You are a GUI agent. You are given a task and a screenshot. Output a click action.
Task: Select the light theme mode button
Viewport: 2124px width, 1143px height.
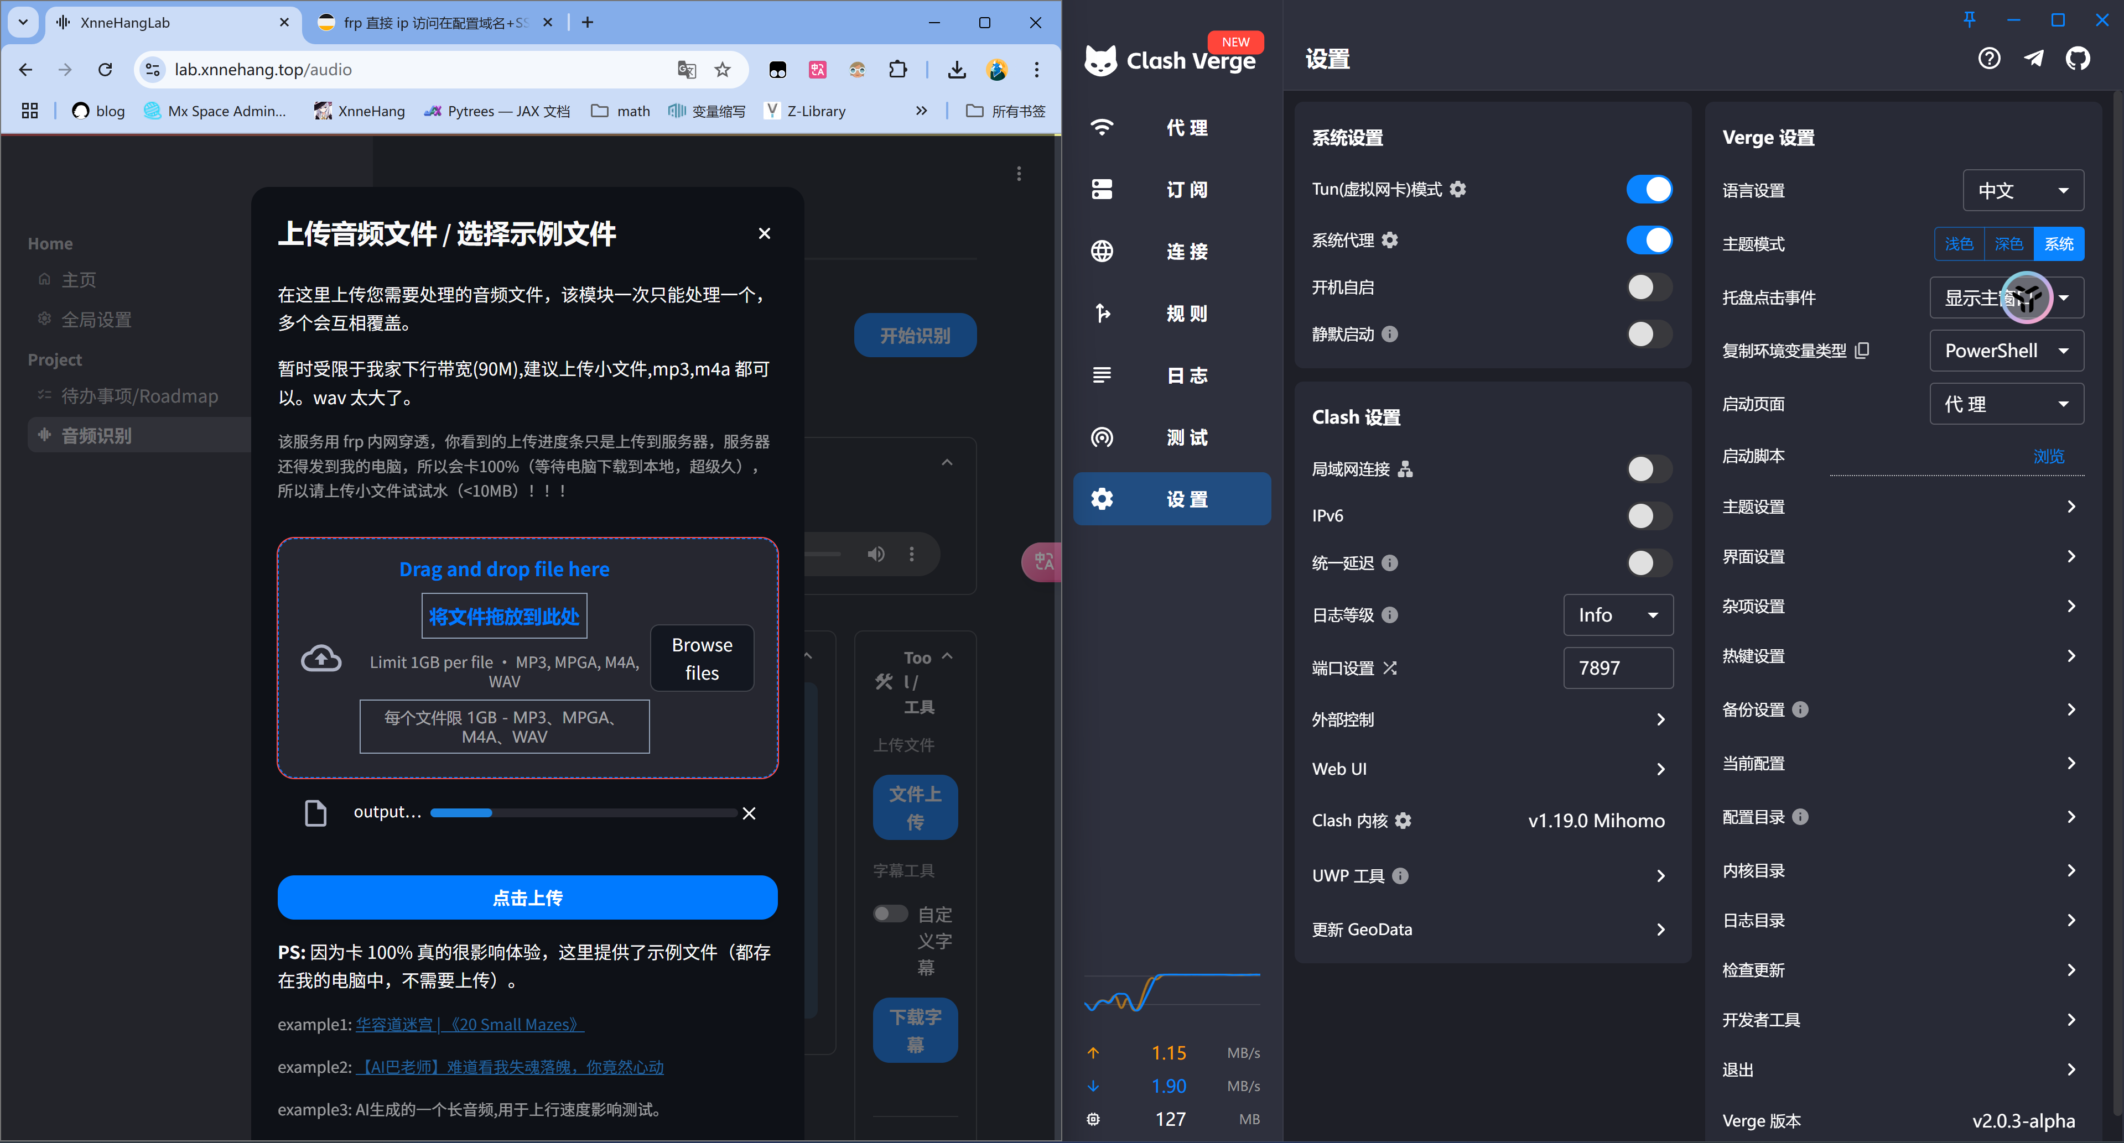(x=1959, y=244)
